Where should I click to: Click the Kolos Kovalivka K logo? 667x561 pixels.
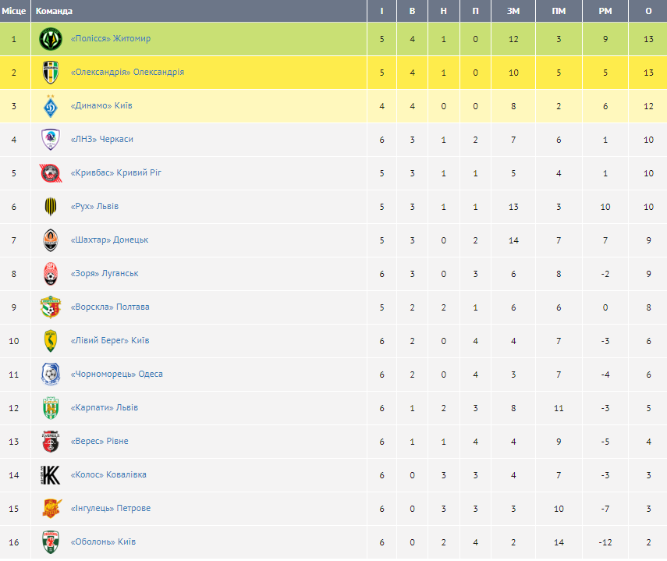coord(51,474)
